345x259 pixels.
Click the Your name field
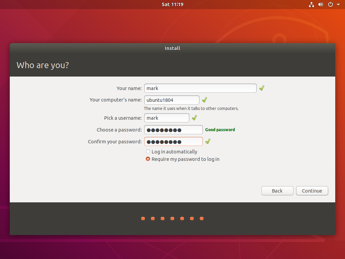tap(200, 88)
